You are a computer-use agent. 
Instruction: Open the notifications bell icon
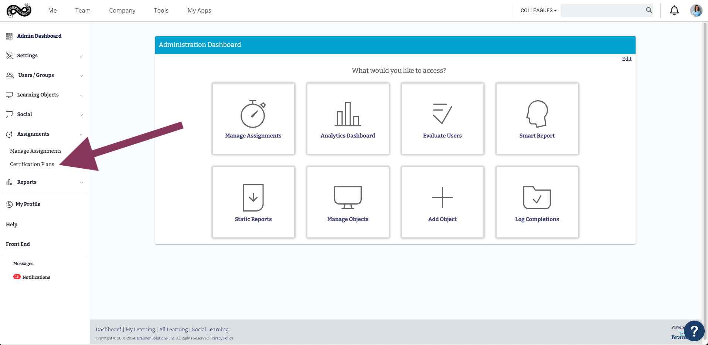pyautogui.click(x=674, y=10)
